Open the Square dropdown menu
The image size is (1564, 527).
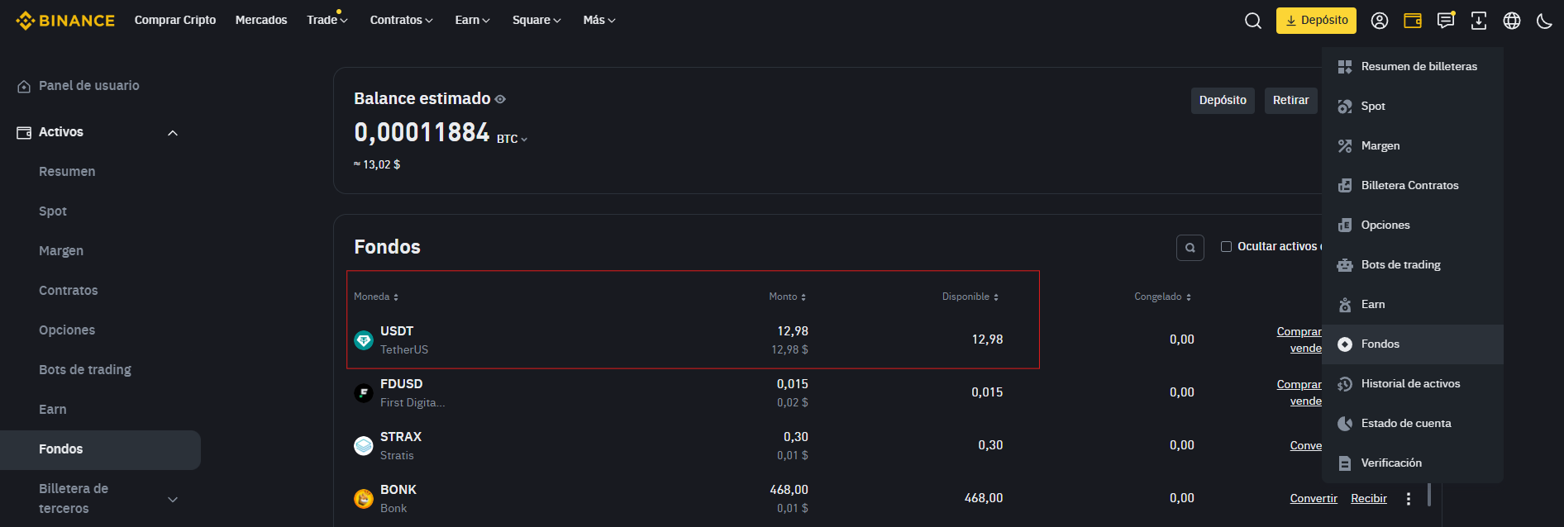[536, 20]
